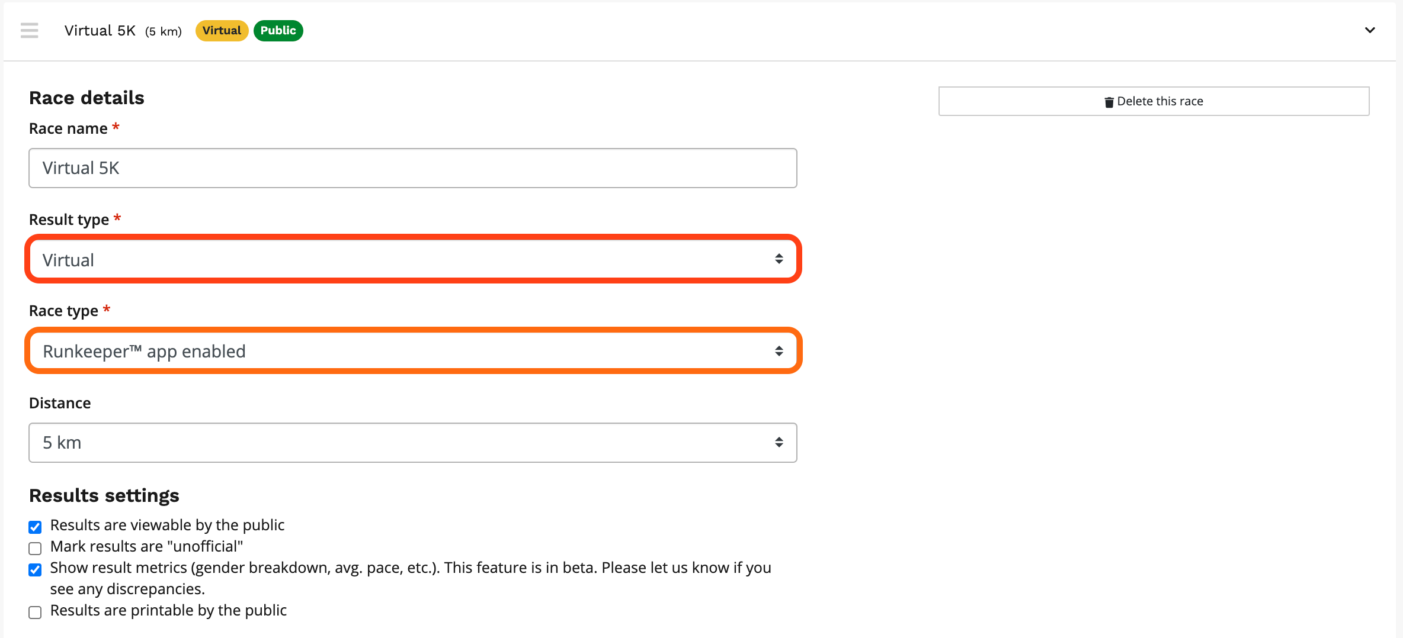Click the green Public badge

(278, 31)
